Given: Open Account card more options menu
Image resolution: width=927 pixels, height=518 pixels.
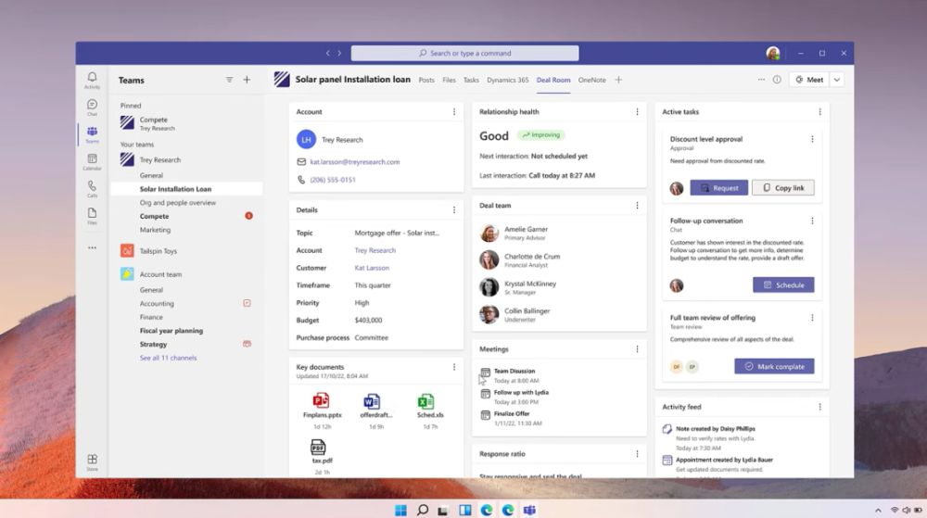Looking at the screenshot, I should point(453,112).
